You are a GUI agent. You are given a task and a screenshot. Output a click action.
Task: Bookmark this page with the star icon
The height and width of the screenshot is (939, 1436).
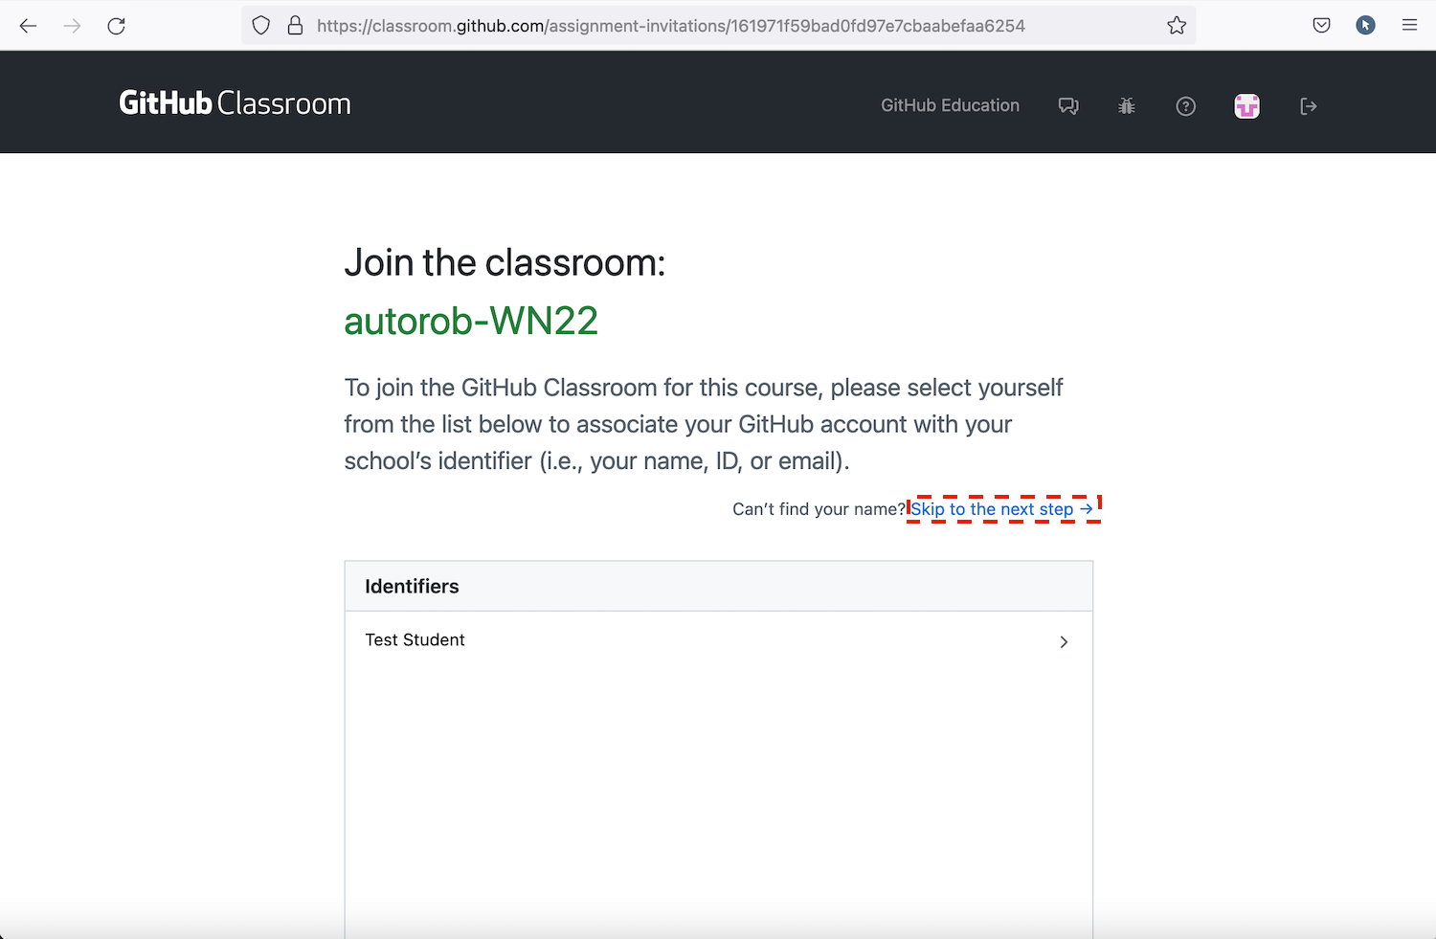(x=1177, y=26)
